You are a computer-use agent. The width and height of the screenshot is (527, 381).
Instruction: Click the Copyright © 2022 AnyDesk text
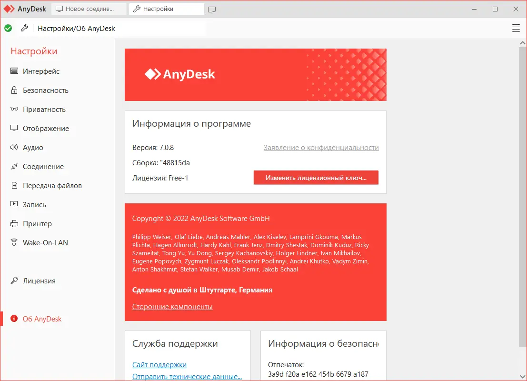201,219
